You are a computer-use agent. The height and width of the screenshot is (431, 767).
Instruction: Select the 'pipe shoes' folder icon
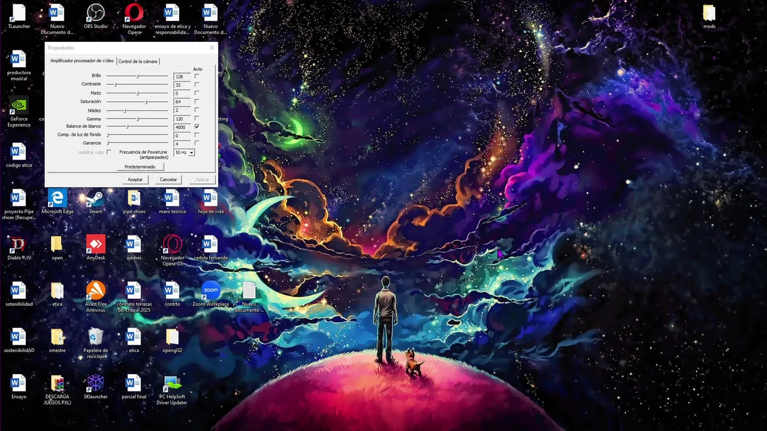coord(134,202)
